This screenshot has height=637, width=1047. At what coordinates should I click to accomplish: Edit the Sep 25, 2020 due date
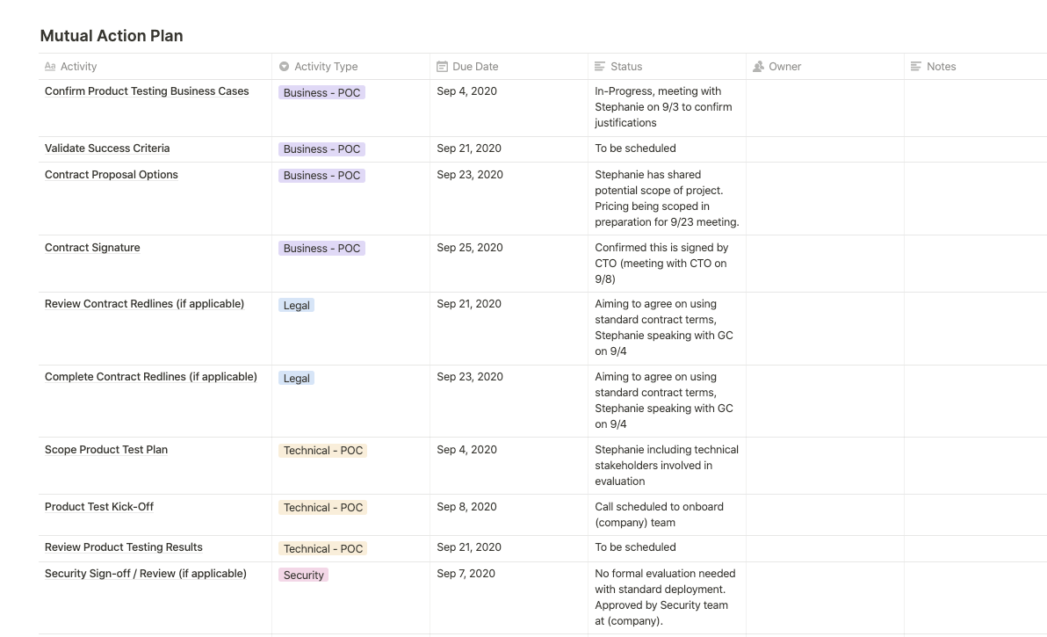[x=470, y=248]
